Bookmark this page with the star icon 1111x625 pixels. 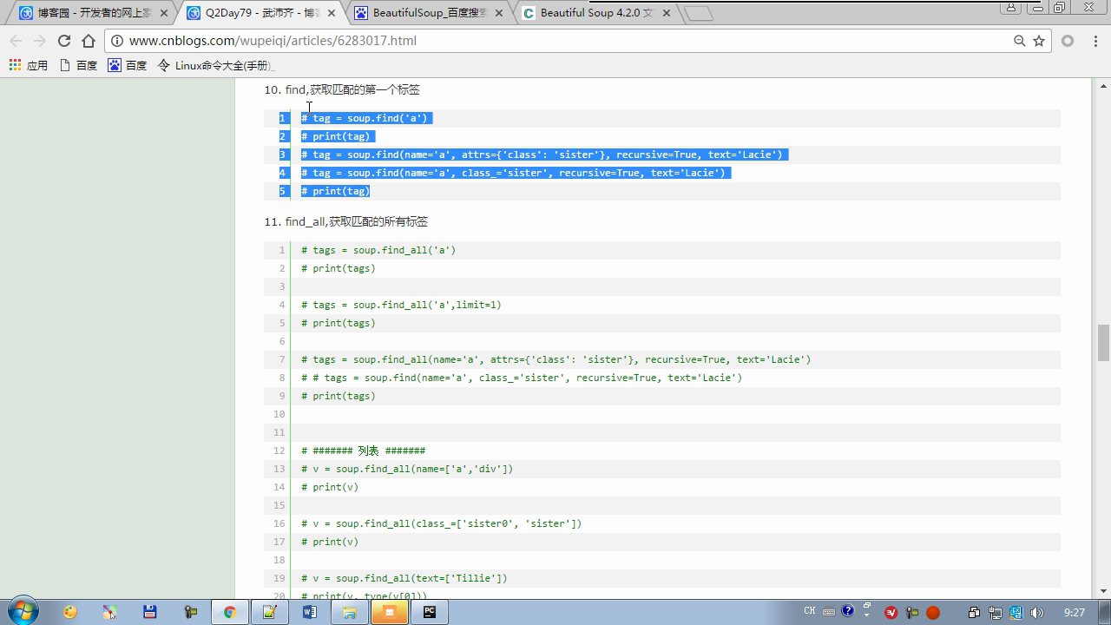1039,41
